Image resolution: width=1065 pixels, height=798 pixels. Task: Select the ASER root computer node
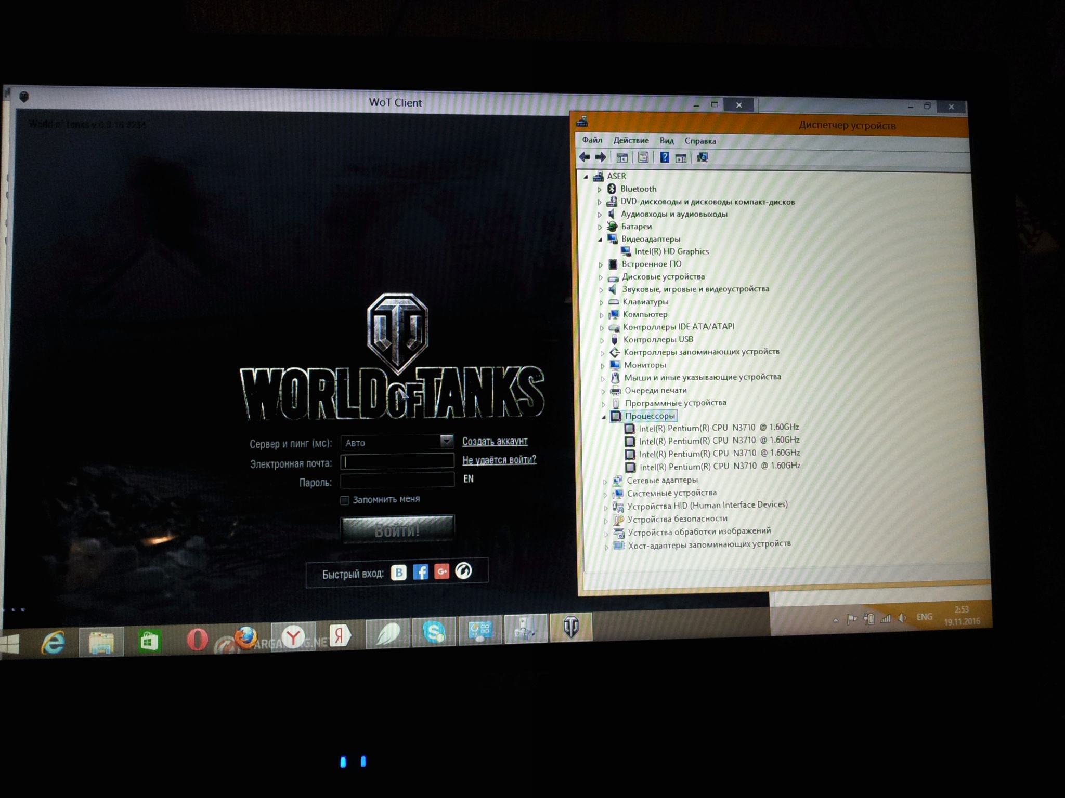(616, 176)
